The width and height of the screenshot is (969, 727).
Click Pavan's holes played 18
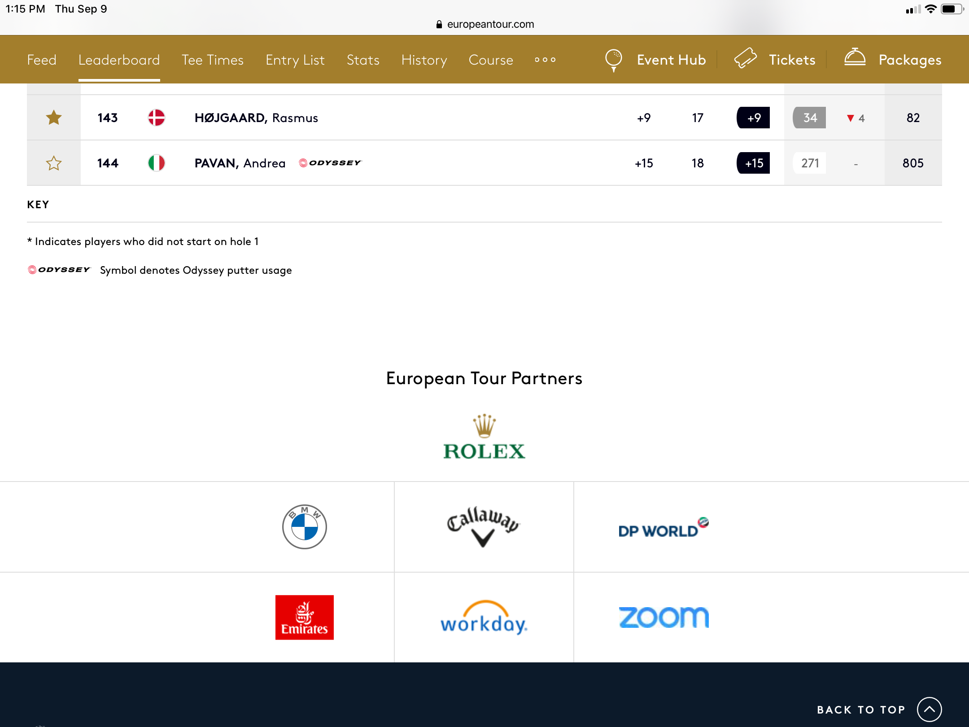coord(697,163)
